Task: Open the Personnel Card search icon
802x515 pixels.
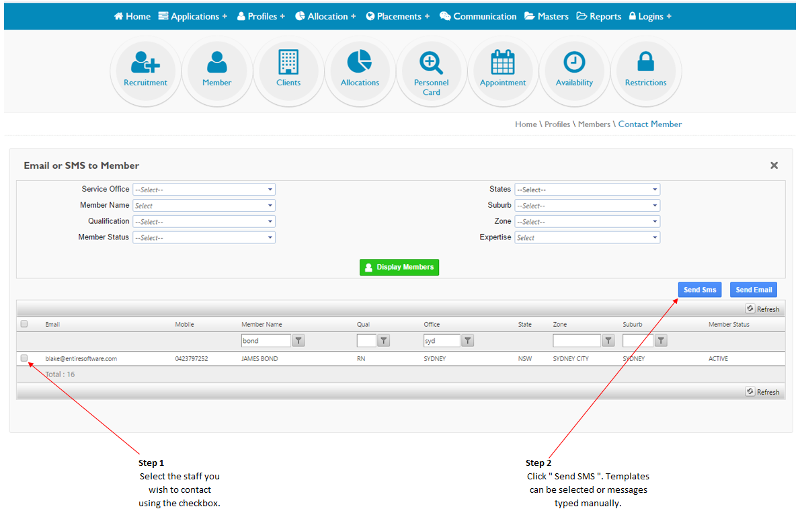Action: tap(431, 71)
